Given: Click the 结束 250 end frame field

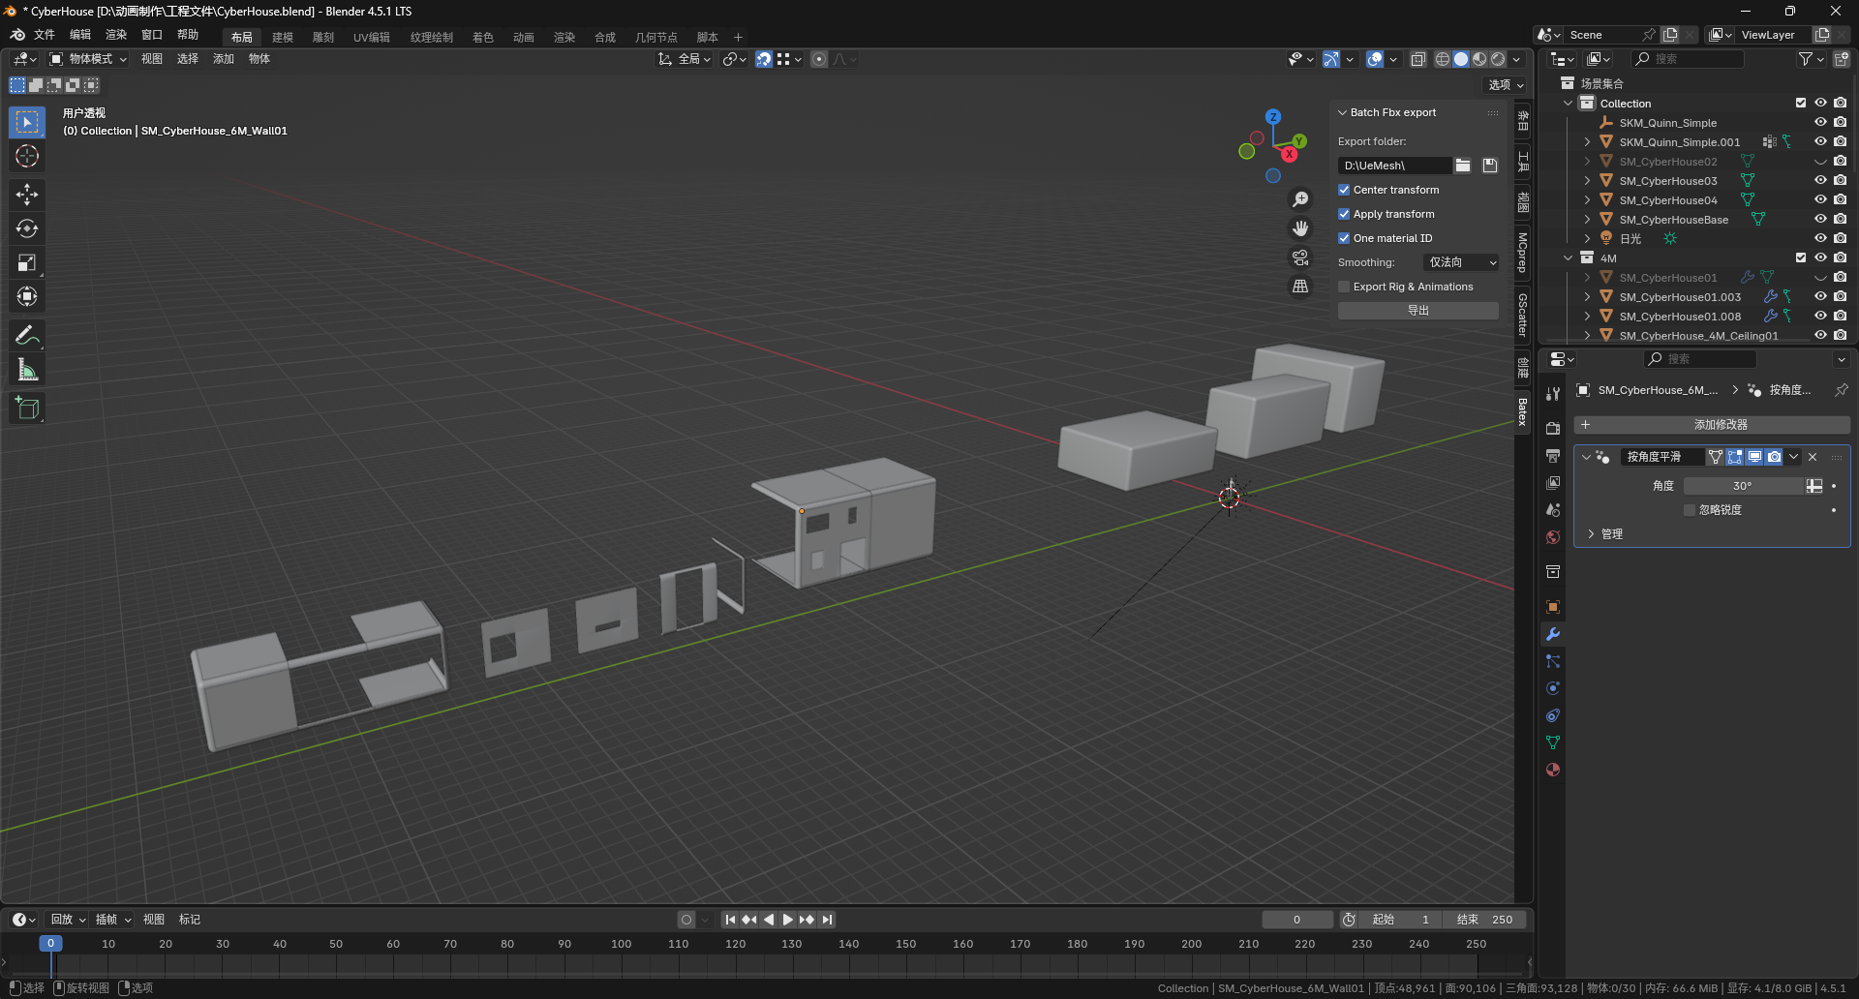Looking at the screenshot, I should (x=1485, y=920).
